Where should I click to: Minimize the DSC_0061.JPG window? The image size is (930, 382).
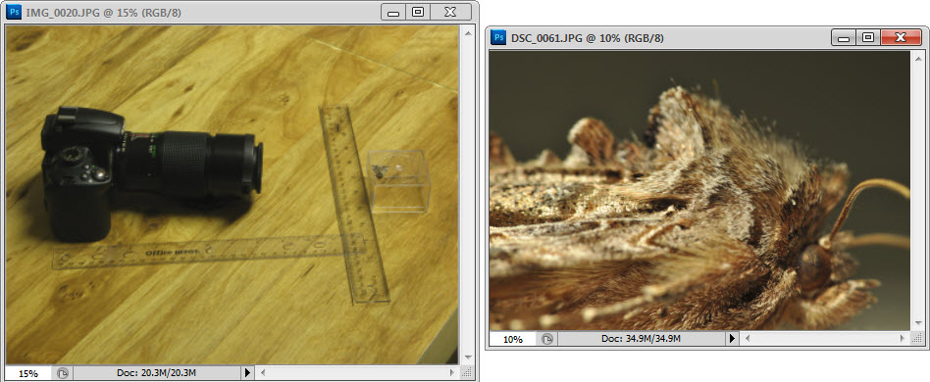point(844,38)
